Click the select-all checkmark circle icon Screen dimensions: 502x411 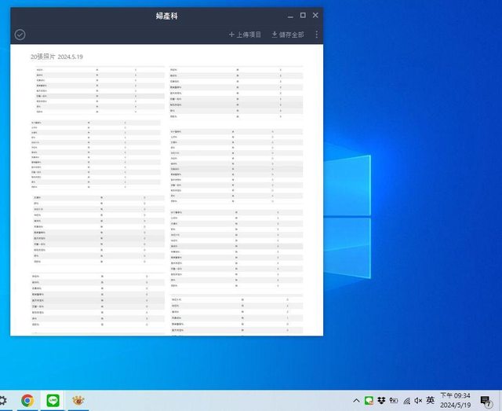(20, 35)
